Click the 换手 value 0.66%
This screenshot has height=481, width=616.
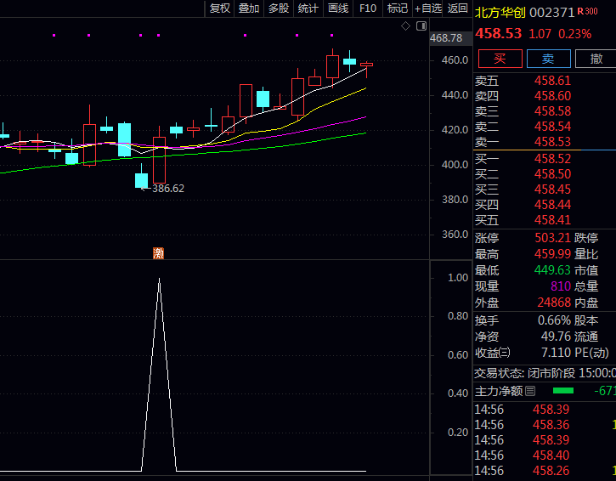tap(554, 320)
